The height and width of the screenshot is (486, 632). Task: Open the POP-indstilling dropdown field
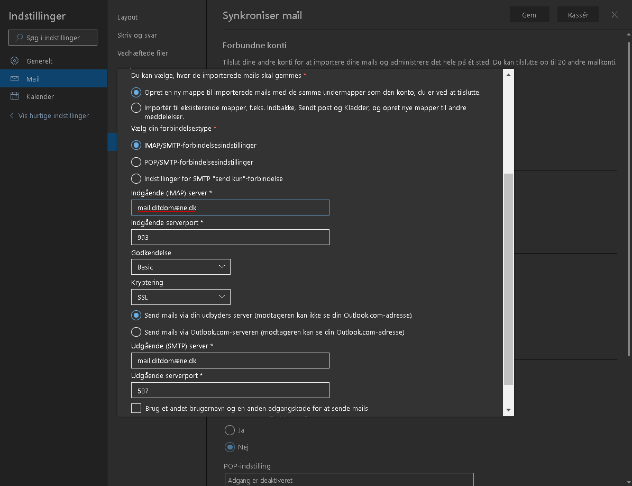[x=349, y=480]
